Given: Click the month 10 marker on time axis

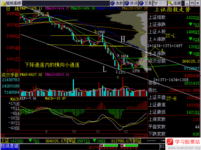Looking at the screenshot, I should [x=74, y=131].
